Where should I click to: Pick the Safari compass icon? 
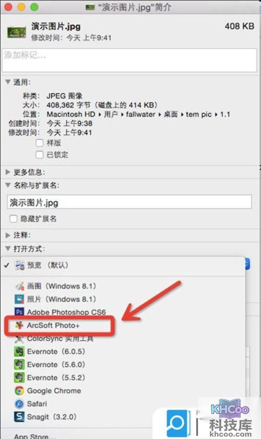[x=19, y=404]
